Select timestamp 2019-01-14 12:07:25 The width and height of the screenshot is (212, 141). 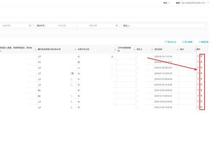[x=163, y=73]
